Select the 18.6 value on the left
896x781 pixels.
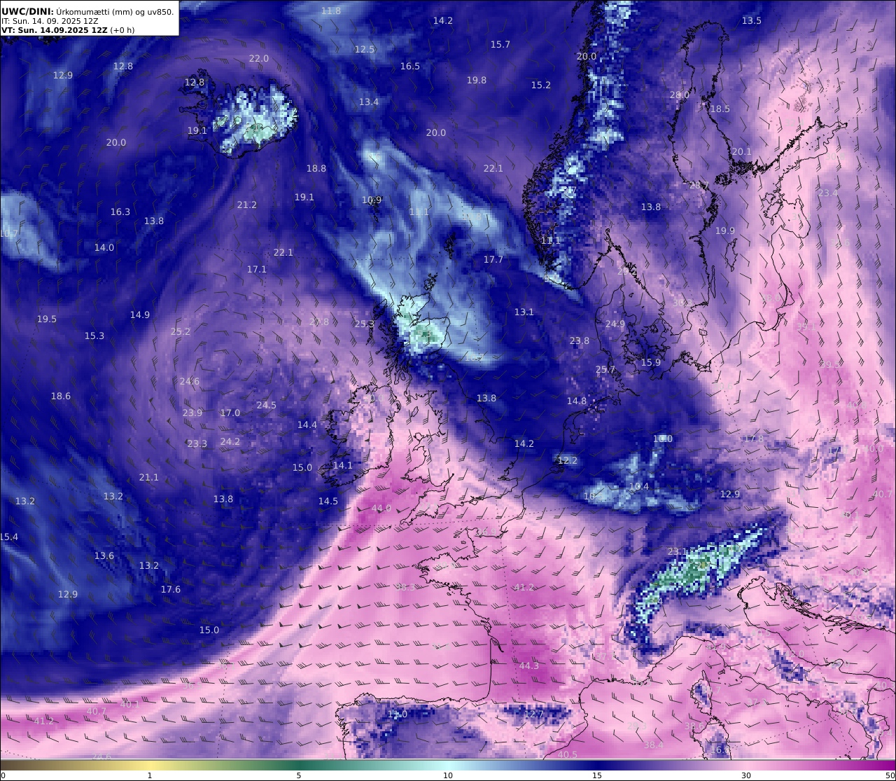[x=61, y=396]
